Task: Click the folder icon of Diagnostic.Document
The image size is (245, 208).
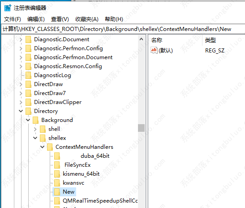Action: tap(28, 39)
